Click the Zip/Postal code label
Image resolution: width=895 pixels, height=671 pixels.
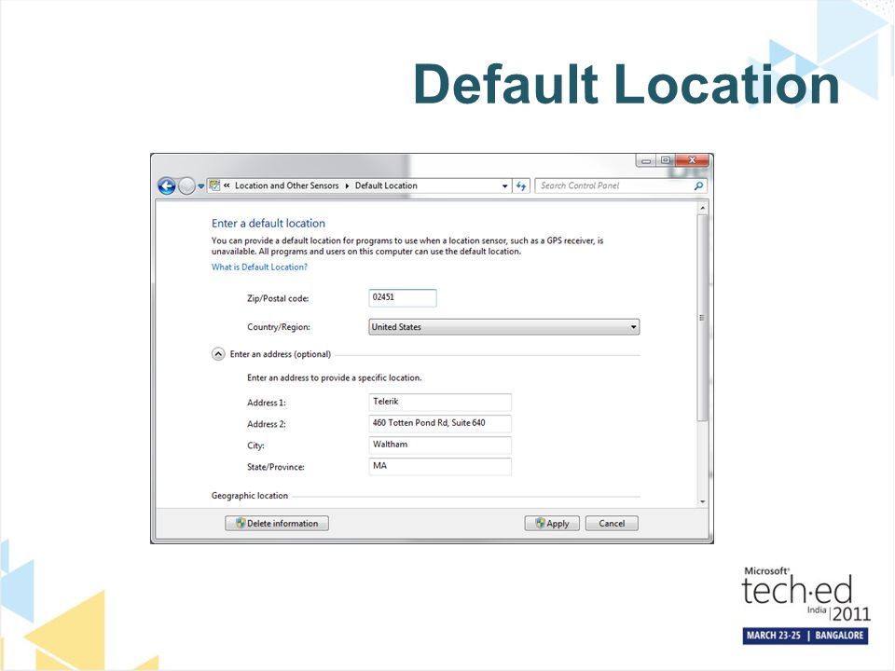[278, 298]
